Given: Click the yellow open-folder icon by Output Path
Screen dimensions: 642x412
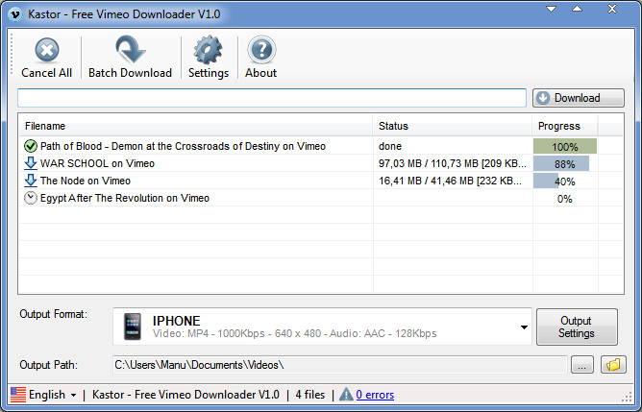Looking at the screenshot, I should click(612, 365).
